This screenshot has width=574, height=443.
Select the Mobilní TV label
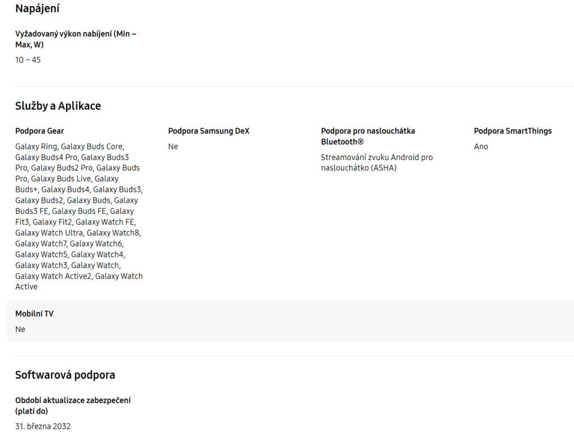[x=34, y=314]
